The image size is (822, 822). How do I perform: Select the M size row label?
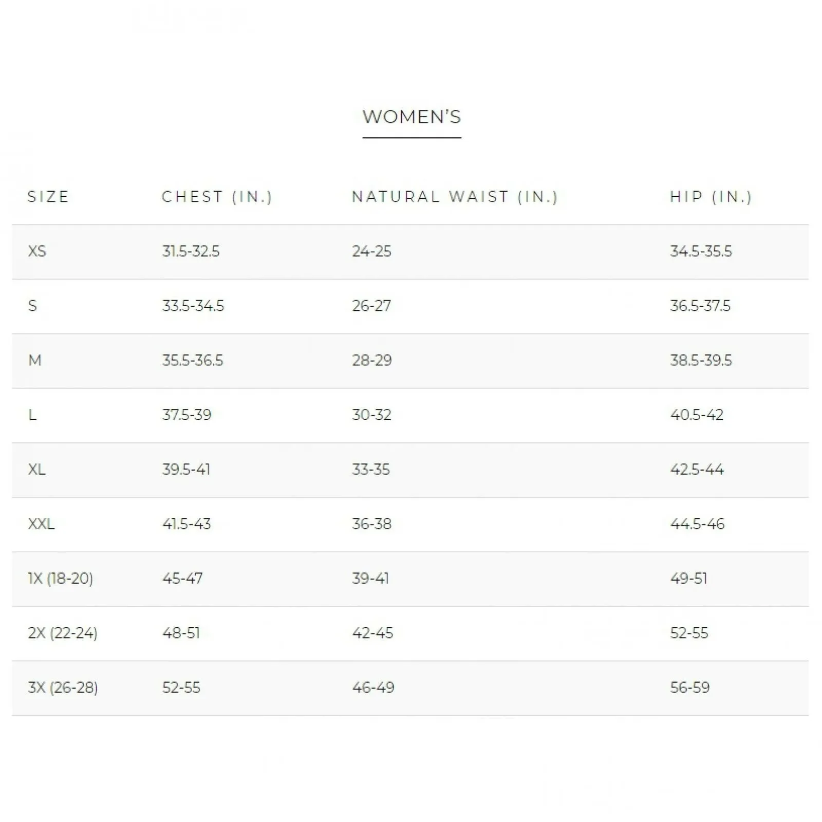(35, 360)
